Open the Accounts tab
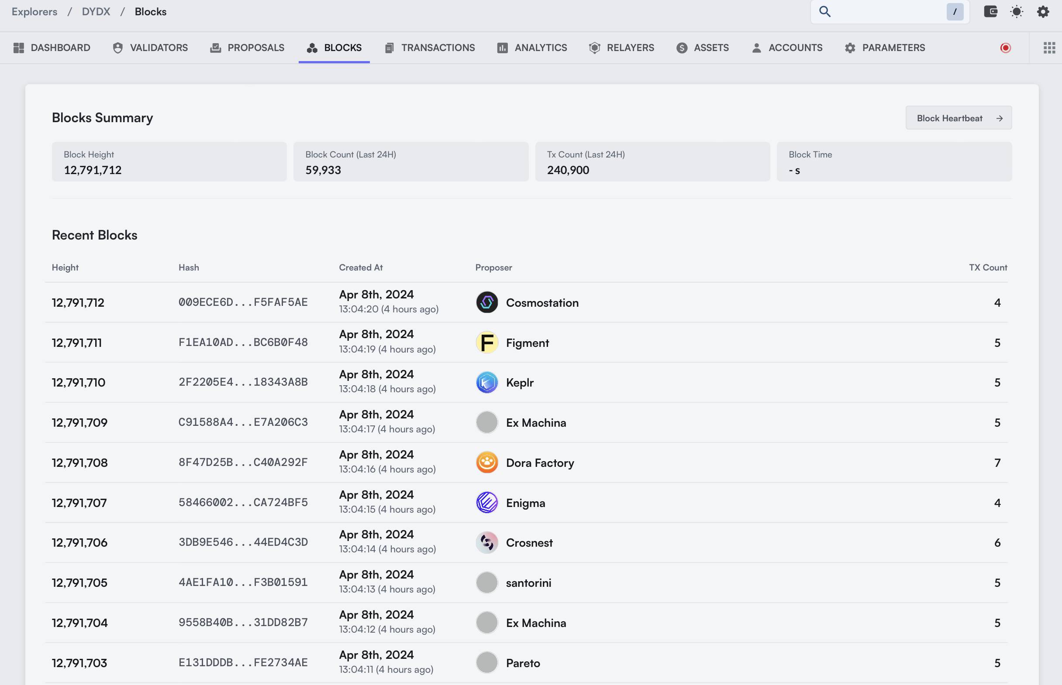 tap(786, 48)
